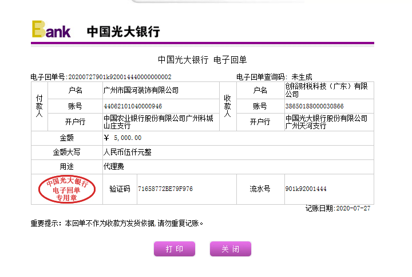The width and height of the screenshot is (412, 277).
Task: Select serial number 901k92001444
Action: 306,189
